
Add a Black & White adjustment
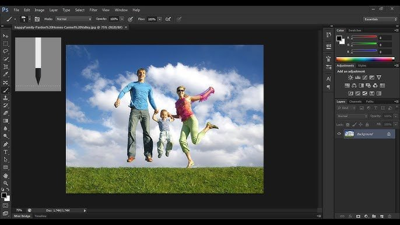(x=362, y=86)
